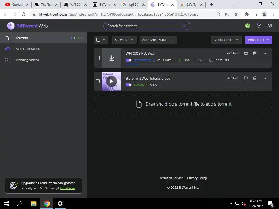Switch to the Google wpi 201 tab

(x=133, y=5)
